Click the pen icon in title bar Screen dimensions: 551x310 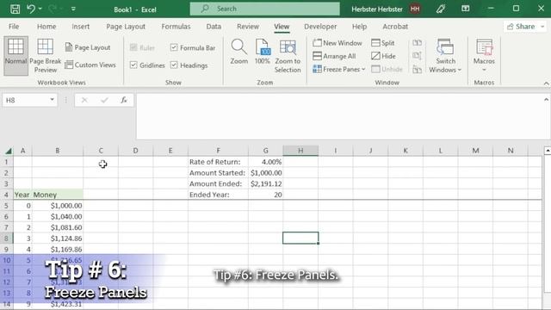click(441, 9)
